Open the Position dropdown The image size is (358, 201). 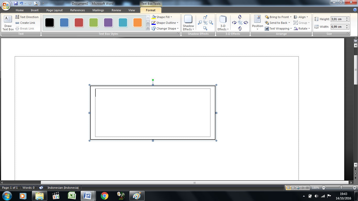click(257, 23)
